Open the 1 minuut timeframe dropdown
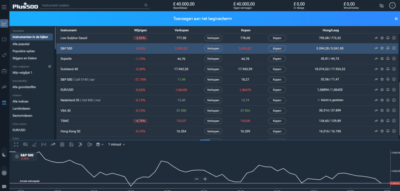Viewport: 400px width, 191px height. click(116, 145)
